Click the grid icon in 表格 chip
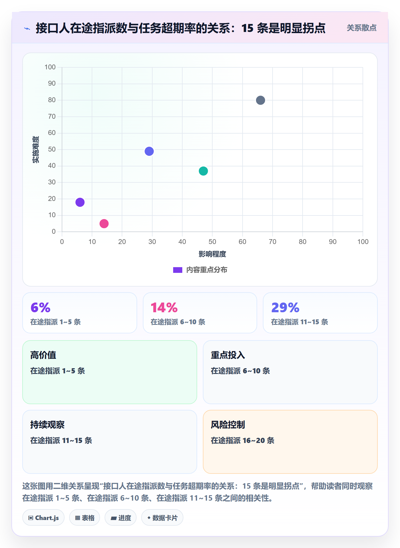400x548 pixels. pos(77,518)
